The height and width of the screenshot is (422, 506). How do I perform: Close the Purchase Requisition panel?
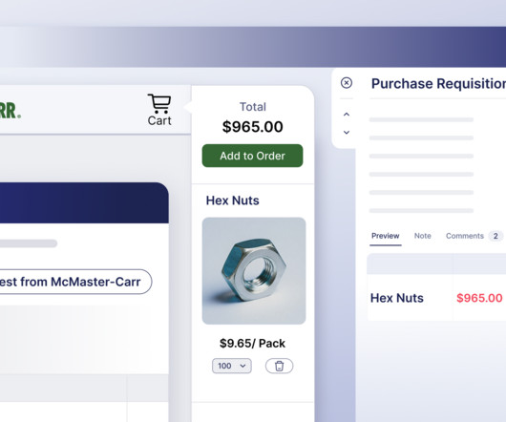coord(347,83)
